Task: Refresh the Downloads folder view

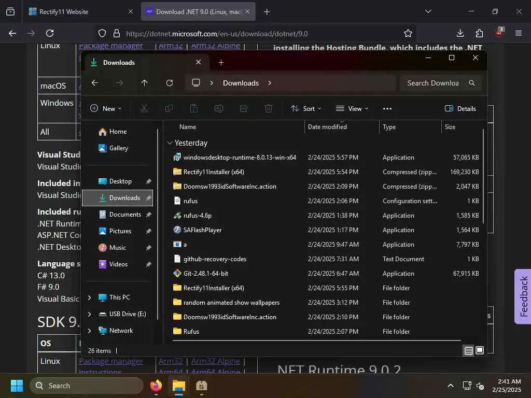Action: (170, 83)
